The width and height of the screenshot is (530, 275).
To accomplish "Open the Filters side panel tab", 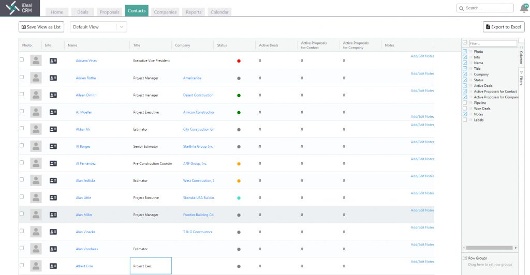I will [x=521, y=78].
